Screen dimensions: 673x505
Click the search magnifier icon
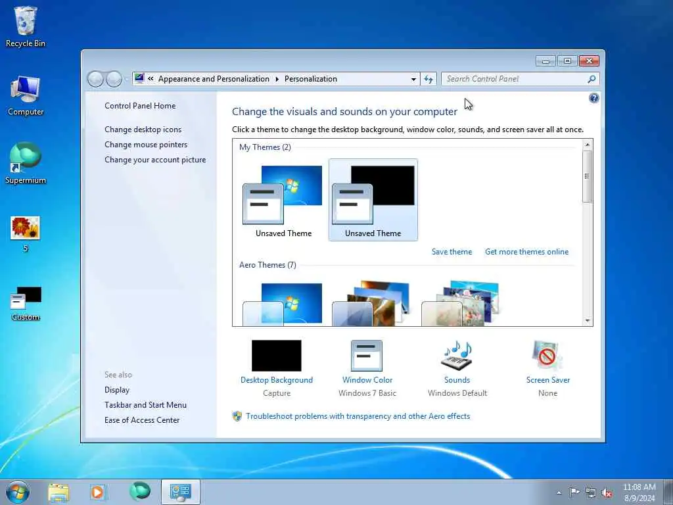pyautogui.click(x=592, y=79)
